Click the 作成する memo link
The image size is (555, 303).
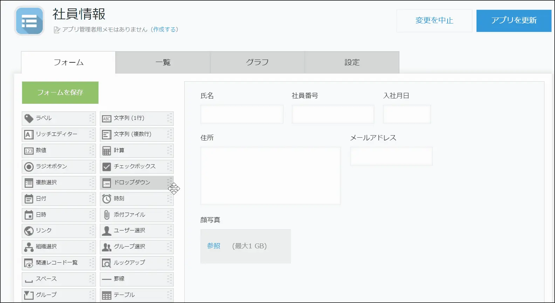coord(164,29)
